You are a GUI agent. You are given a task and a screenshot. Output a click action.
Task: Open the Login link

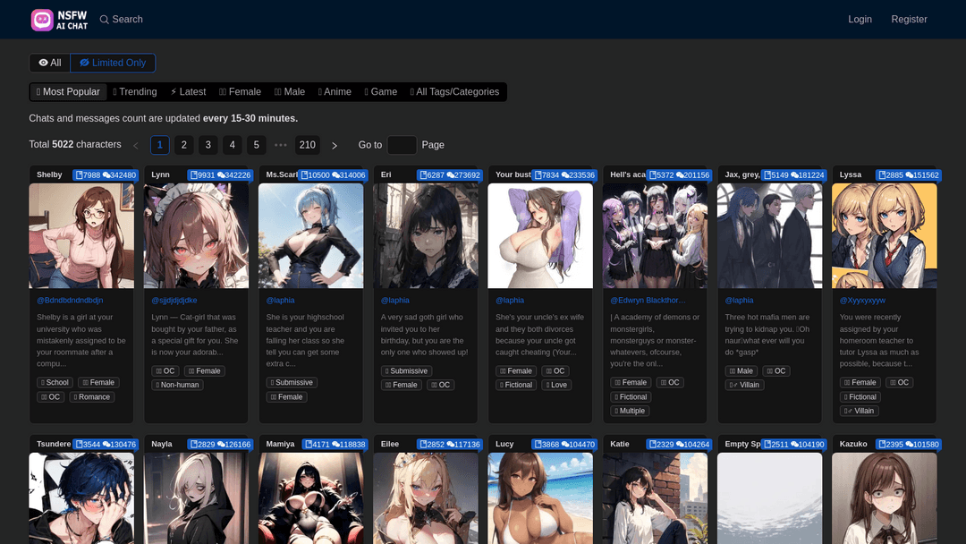[860, 19]
